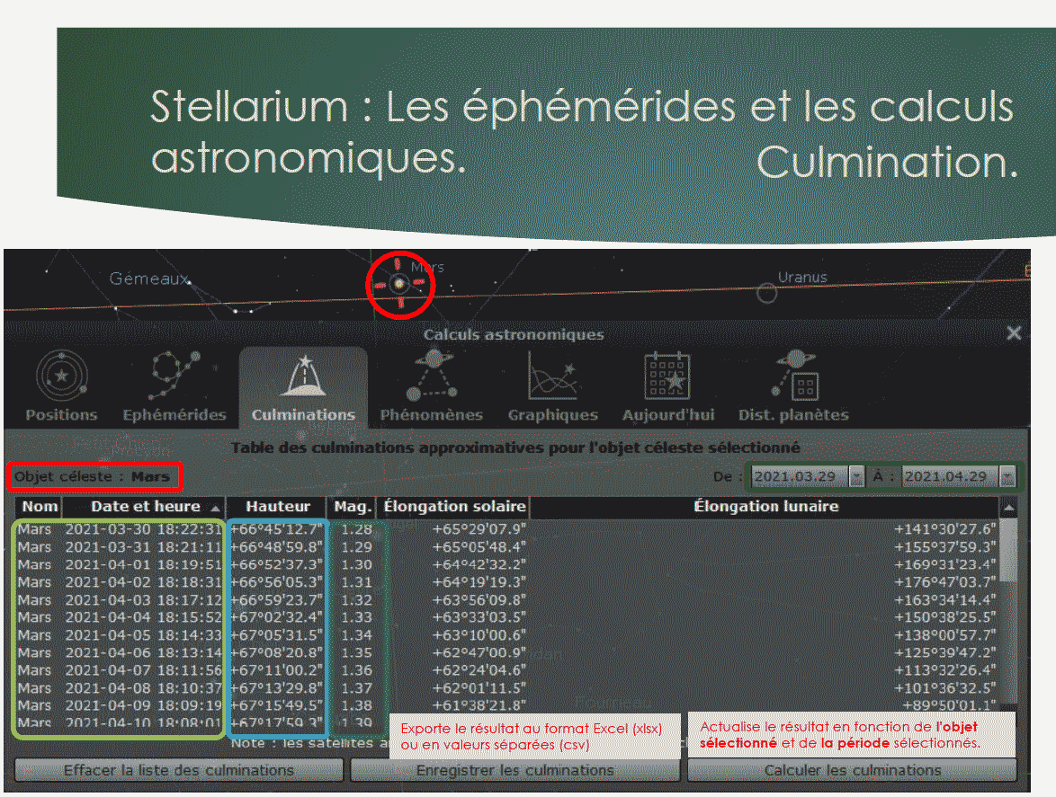The width and height of the screenshot is (1056, 797).
Task: Sort by Élongation solaire column header
Action: 453,507
